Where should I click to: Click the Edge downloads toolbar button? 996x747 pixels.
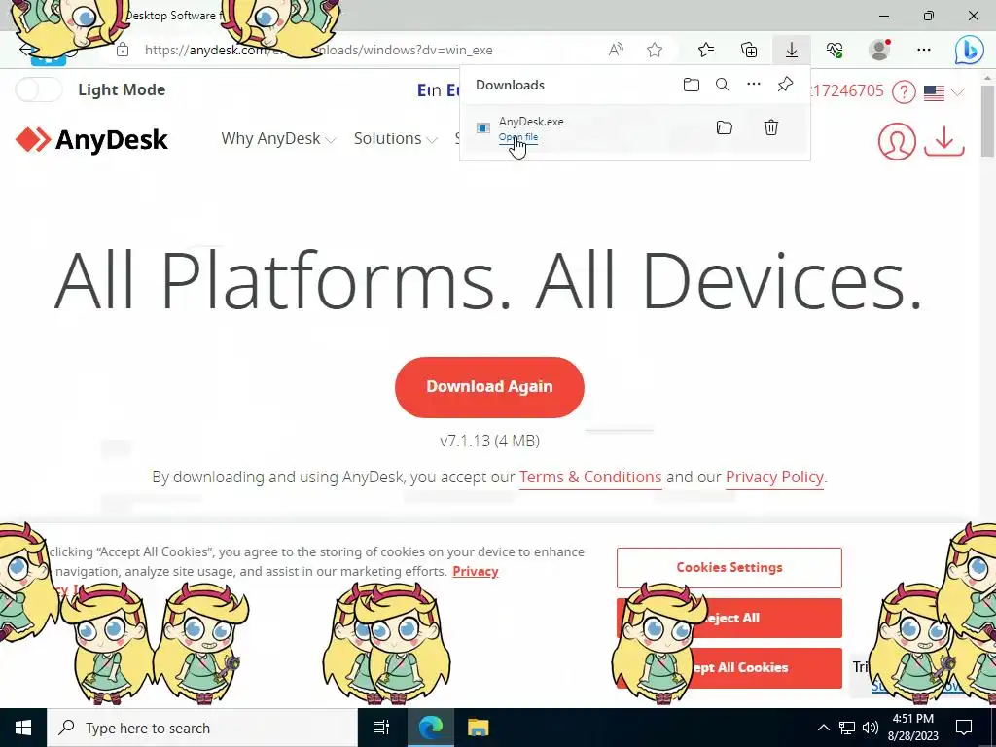click(x=792, y=51)
